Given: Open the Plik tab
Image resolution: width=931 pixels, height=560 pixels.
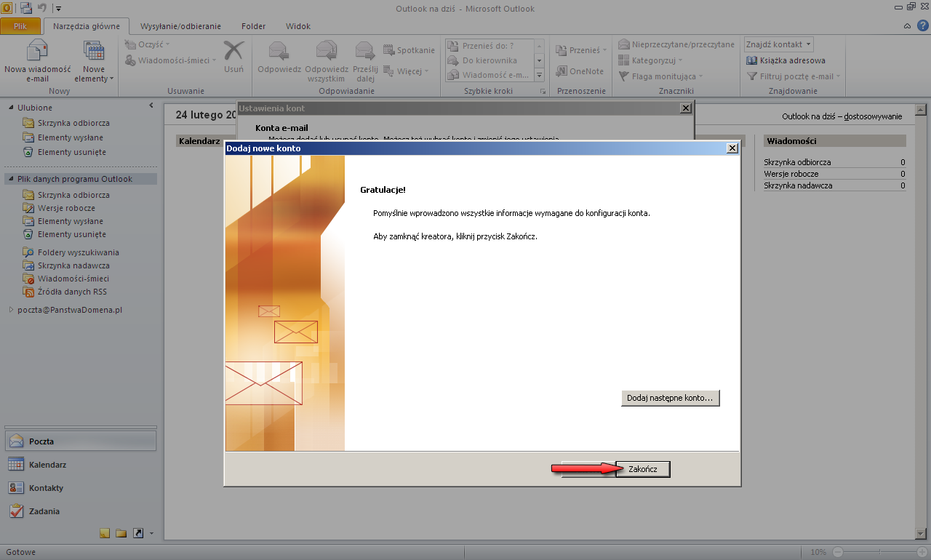Looking at the screenshot, I should [x=20, y=26].
